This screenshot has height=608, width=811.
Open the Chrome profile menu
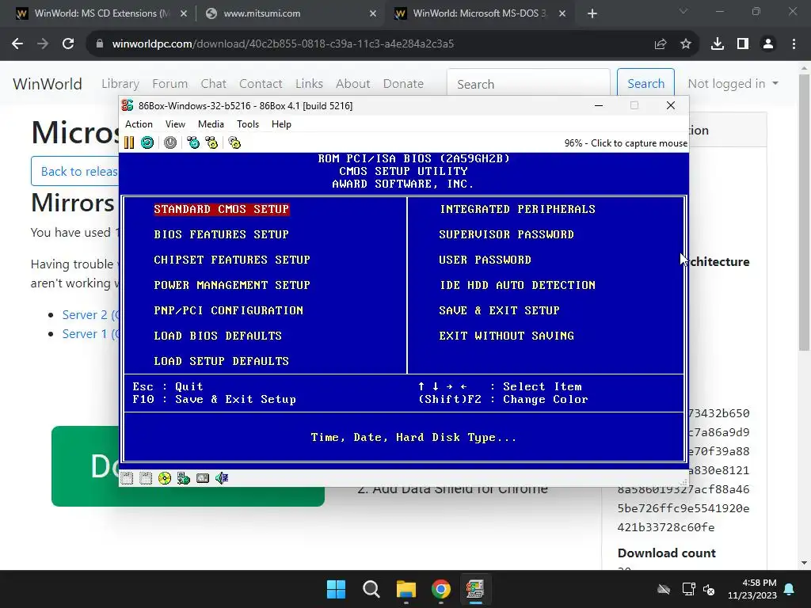click(x=768, y=44)
